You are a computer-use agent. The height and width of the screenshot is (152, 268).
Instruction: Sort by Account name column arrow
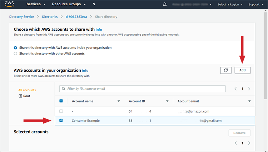tap(119, 101)
